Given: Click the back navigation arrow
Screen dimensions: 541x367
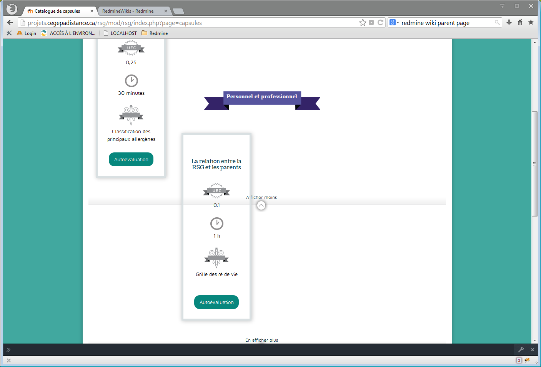Looking at the screenshot, I should tap(10, 23).
